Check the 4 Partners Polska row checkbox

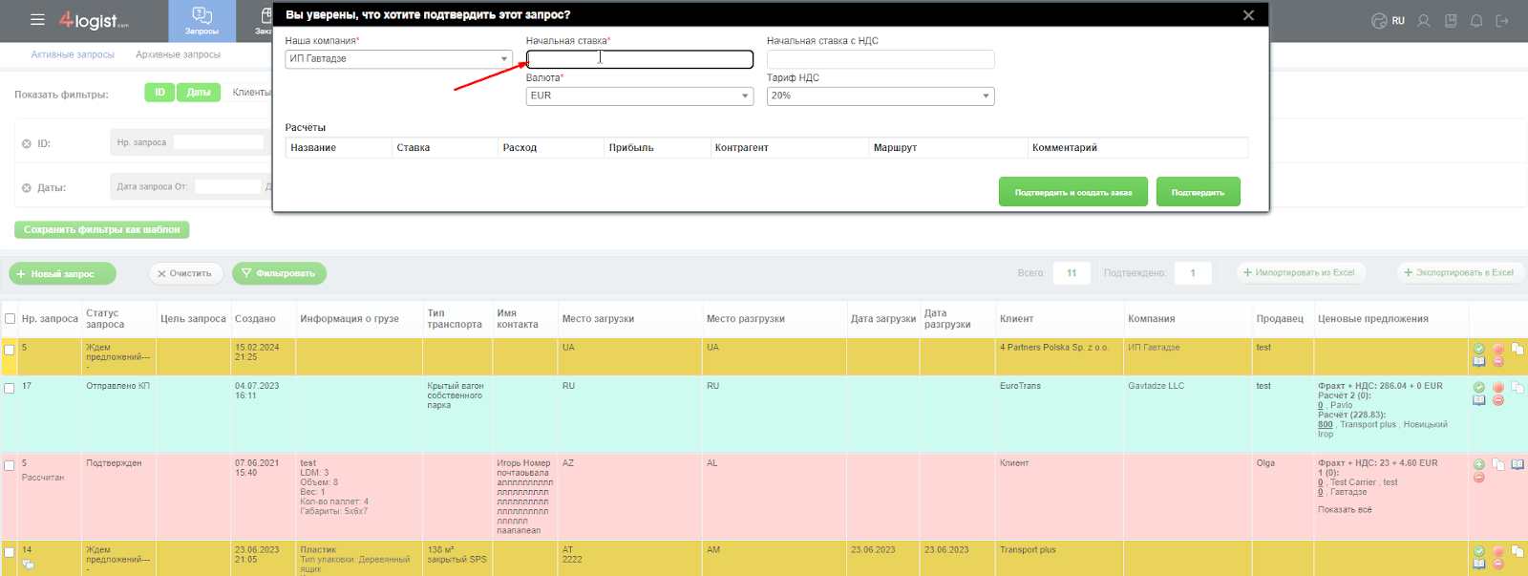[10, 350]
